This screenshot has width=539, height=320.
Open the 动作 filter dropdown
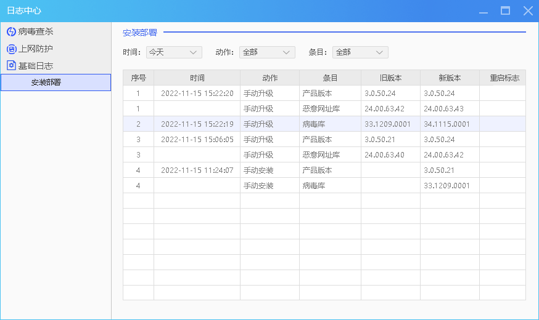point(267,52)
